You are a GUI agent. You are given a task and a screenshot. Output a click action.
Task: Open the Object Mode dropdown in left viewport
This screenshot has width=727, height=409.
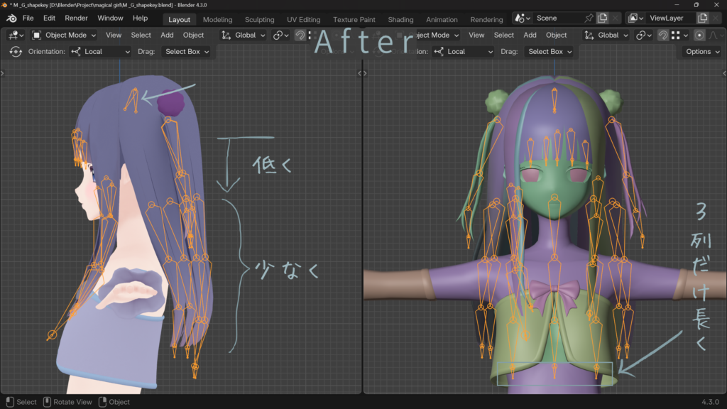pos(64,35)
